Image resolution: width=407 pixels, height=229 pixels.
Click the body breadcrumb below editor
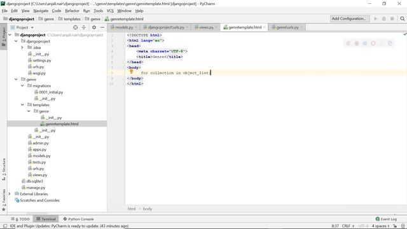coord(147,209)
